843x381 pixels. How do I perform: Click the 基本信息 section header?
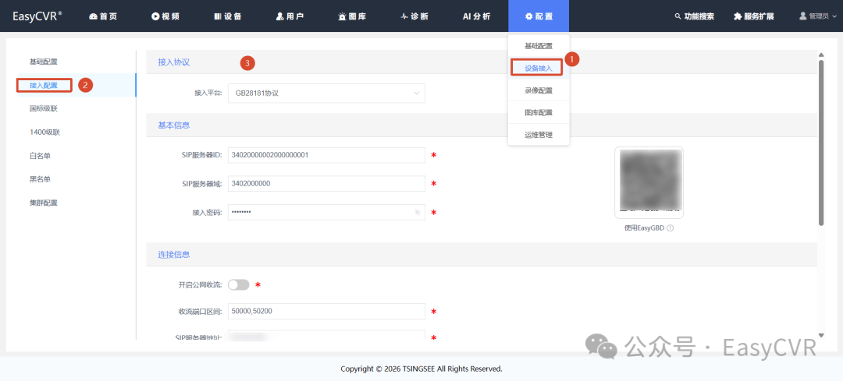pos(173,125)
